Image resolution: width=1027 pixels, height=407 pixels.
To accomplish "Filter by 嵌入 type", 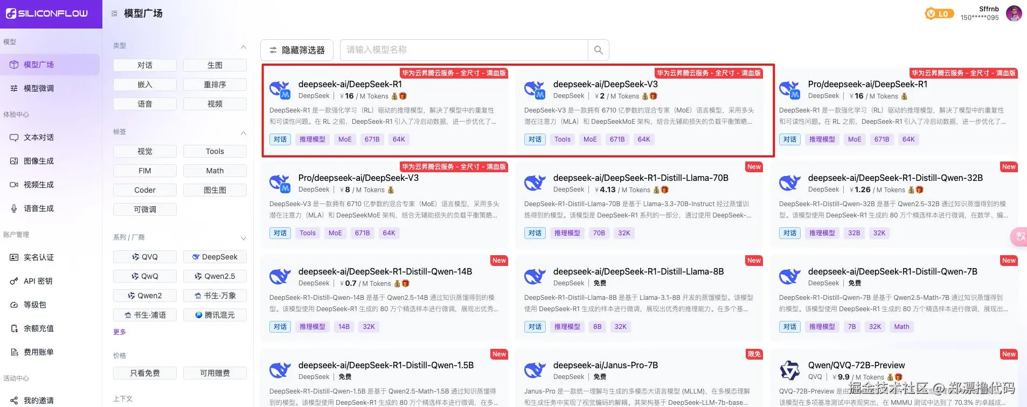I will [145, 85].
